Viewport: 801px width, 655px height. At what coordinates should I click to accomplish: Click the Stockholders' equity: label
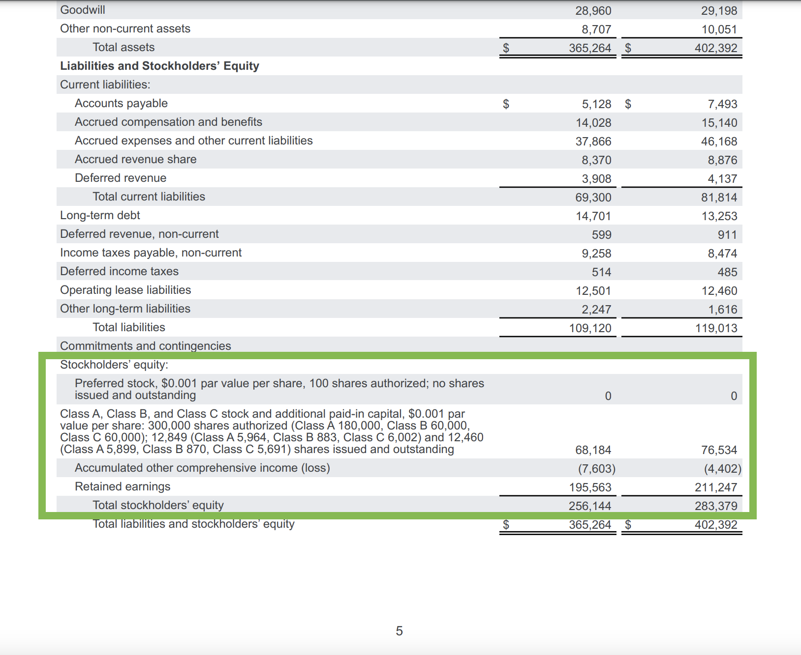(114, 365)
